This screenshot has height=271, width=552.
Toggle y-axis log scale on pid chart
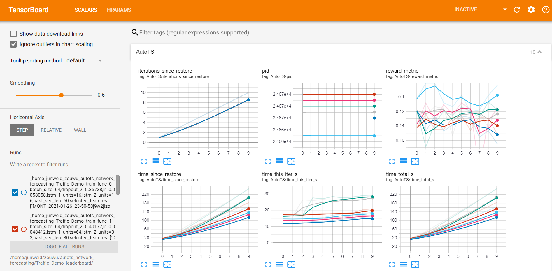(x=280, y=161)
